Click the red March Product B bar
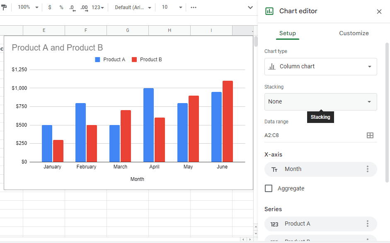The image size is (390, 243). pos(126,136)
